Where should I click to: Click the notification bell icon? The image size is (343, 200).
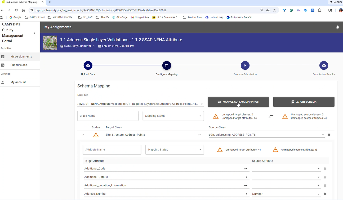(337, 27)
